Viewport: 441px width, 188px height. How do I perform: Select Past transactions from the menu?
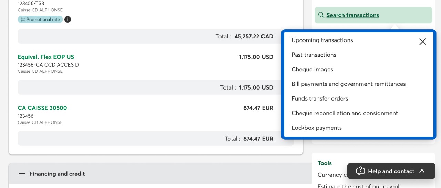314,55
